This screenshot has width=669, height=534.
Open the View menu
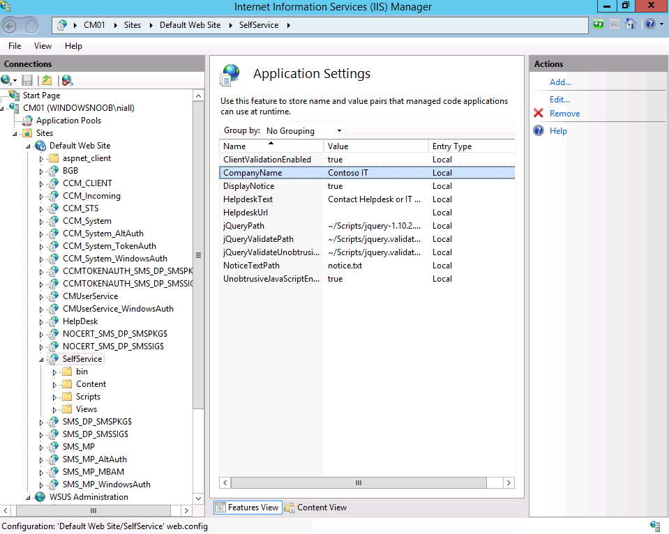pyautogui.click(x=43, y=46)
